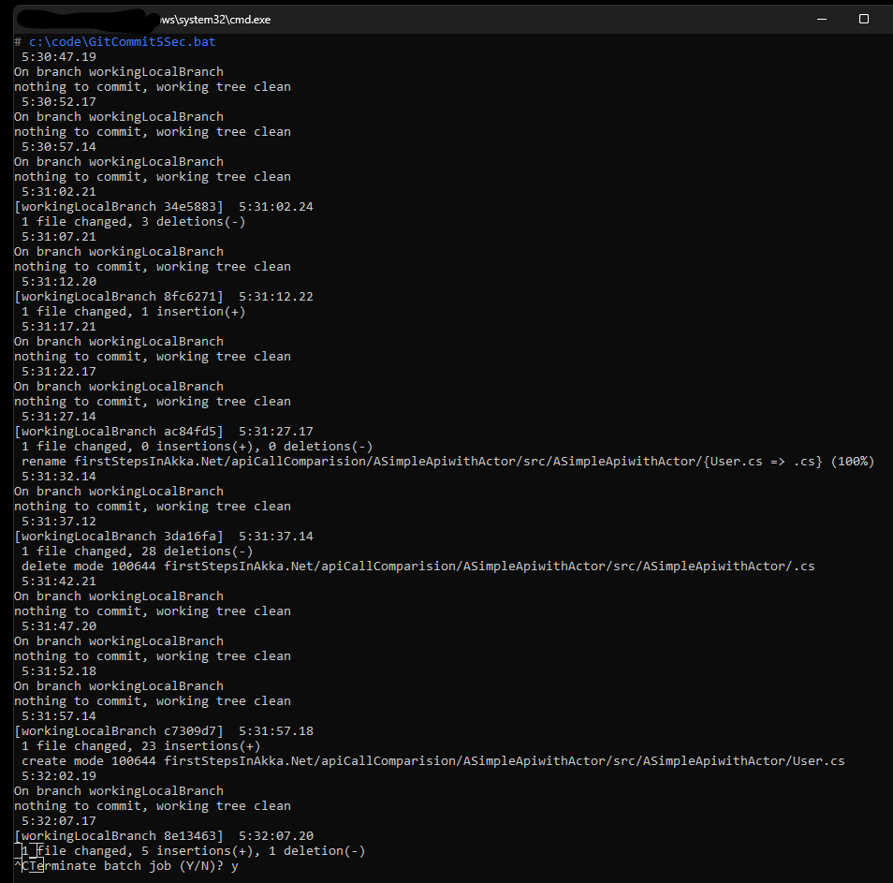This screenshot has width=893, height=883.
Task: Click the 'On branch' line under 5:30:47.19
Action: [119, 72]
